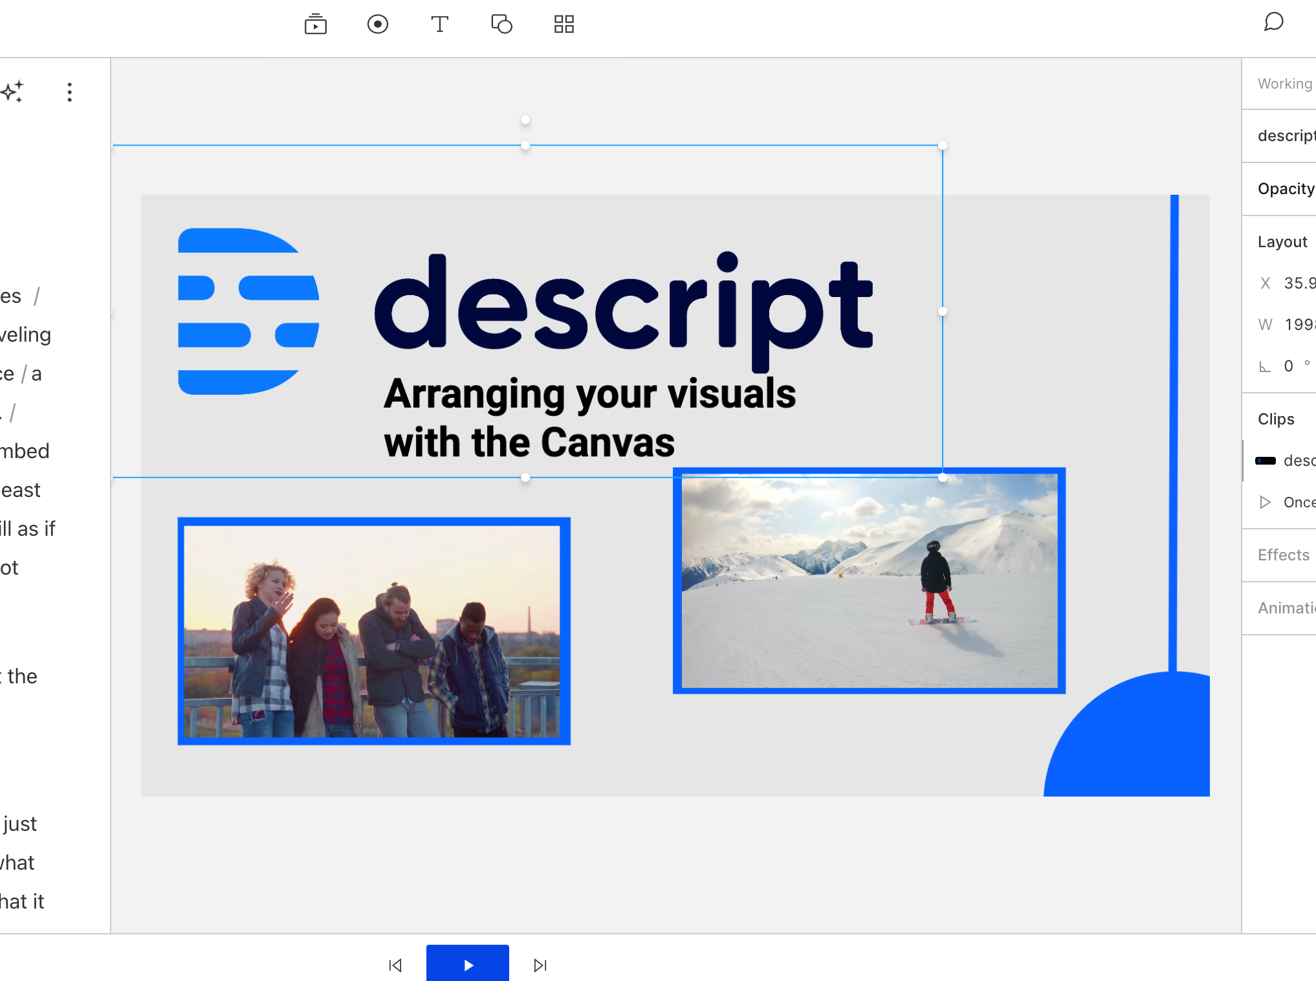This screenshot has width=1316, height=981.
Task: Add text using the Text tool
Action: (x=439, y=24)
